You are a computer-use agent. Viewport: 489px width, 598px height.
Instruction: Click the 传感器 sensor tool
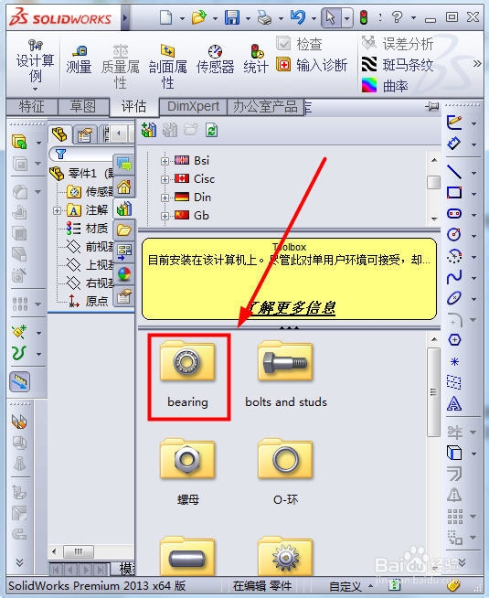(216, 59)
